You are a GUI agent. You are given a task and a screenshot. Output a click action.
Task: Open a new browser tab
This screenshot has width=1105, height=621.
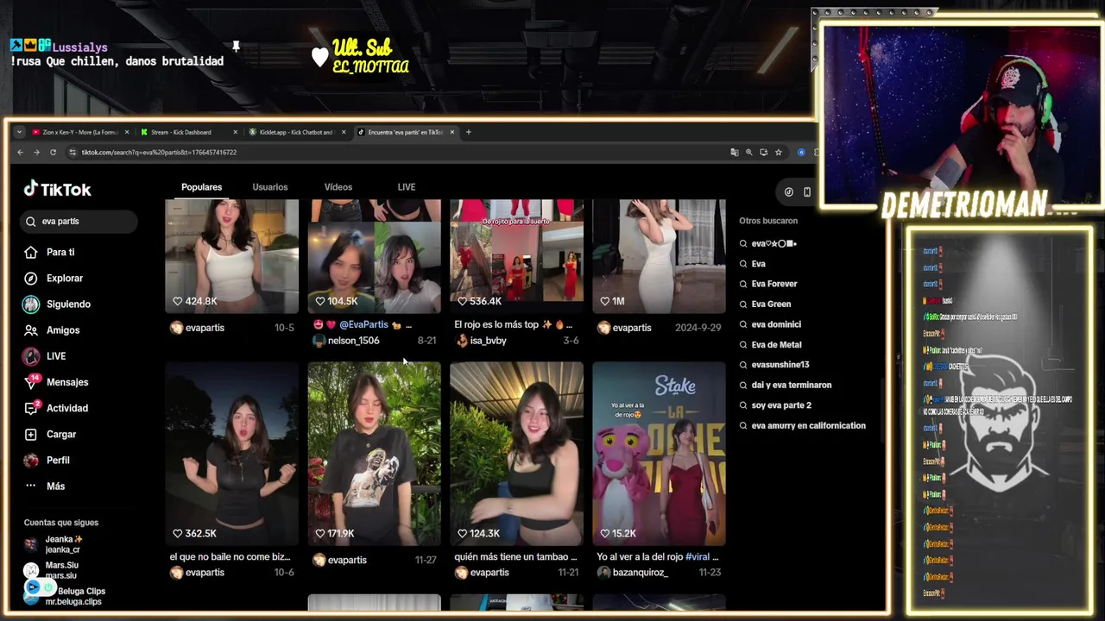tap(469, 132)
